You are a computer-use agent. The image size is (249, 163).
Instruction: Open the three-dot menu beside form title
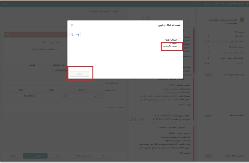17,11
